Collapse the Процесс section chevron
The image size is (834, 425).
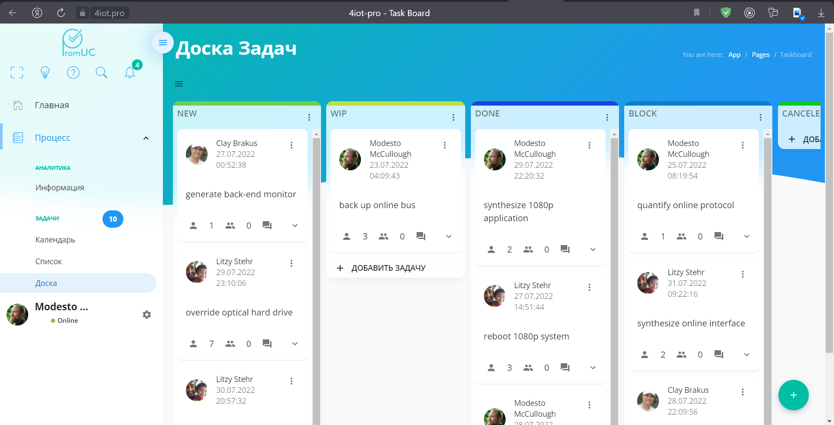click(146, 138)
